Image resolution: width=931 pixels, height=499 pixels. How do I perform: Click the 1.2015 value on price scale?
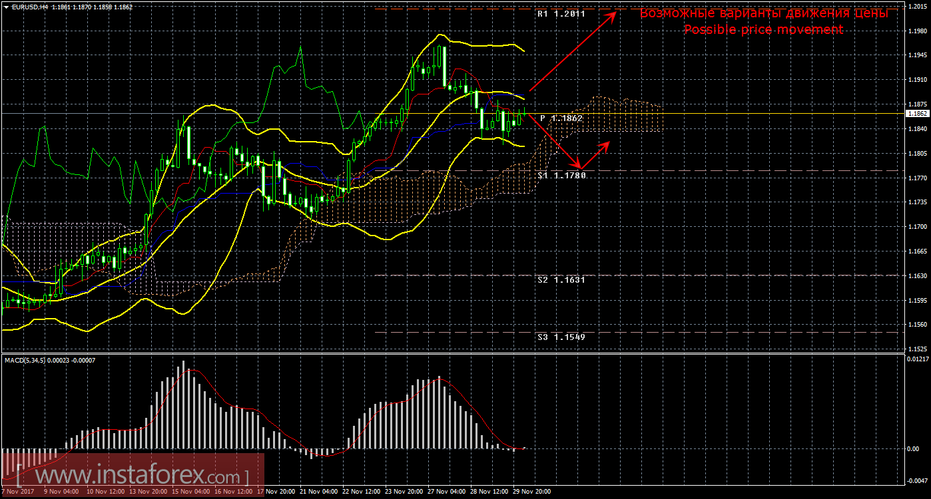click(917, 7)
